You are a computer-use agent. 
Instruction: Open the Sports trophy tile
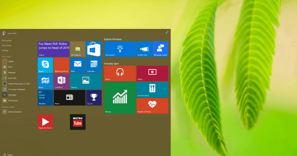point(94,98)
